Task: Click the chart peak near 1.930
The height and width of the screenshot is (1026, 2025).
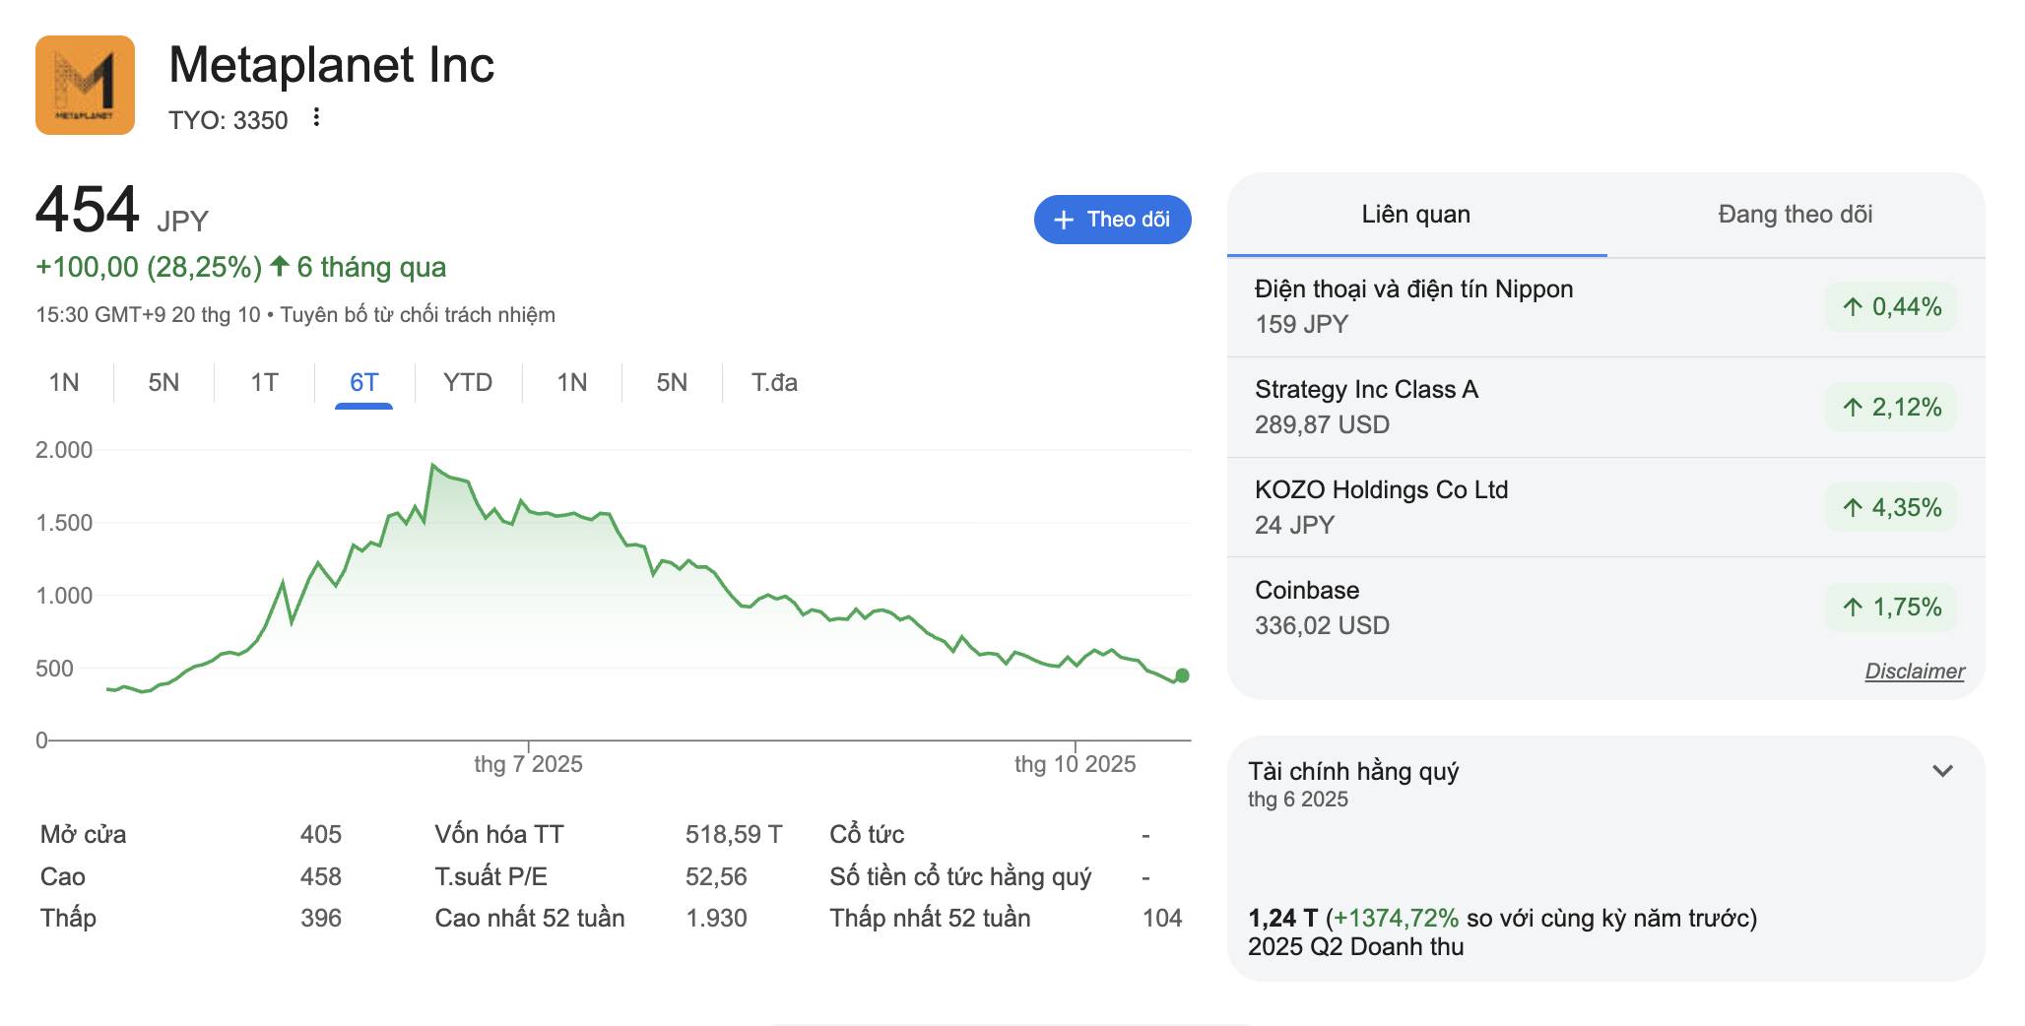Action: (x=432, y=465)
